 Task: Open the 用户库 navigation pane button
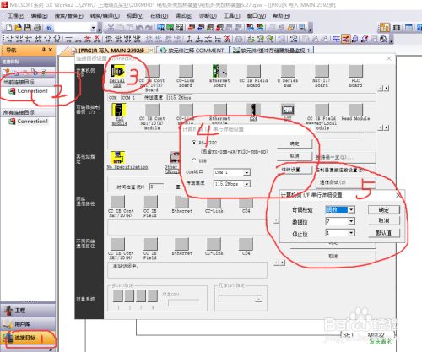[28, 324]
